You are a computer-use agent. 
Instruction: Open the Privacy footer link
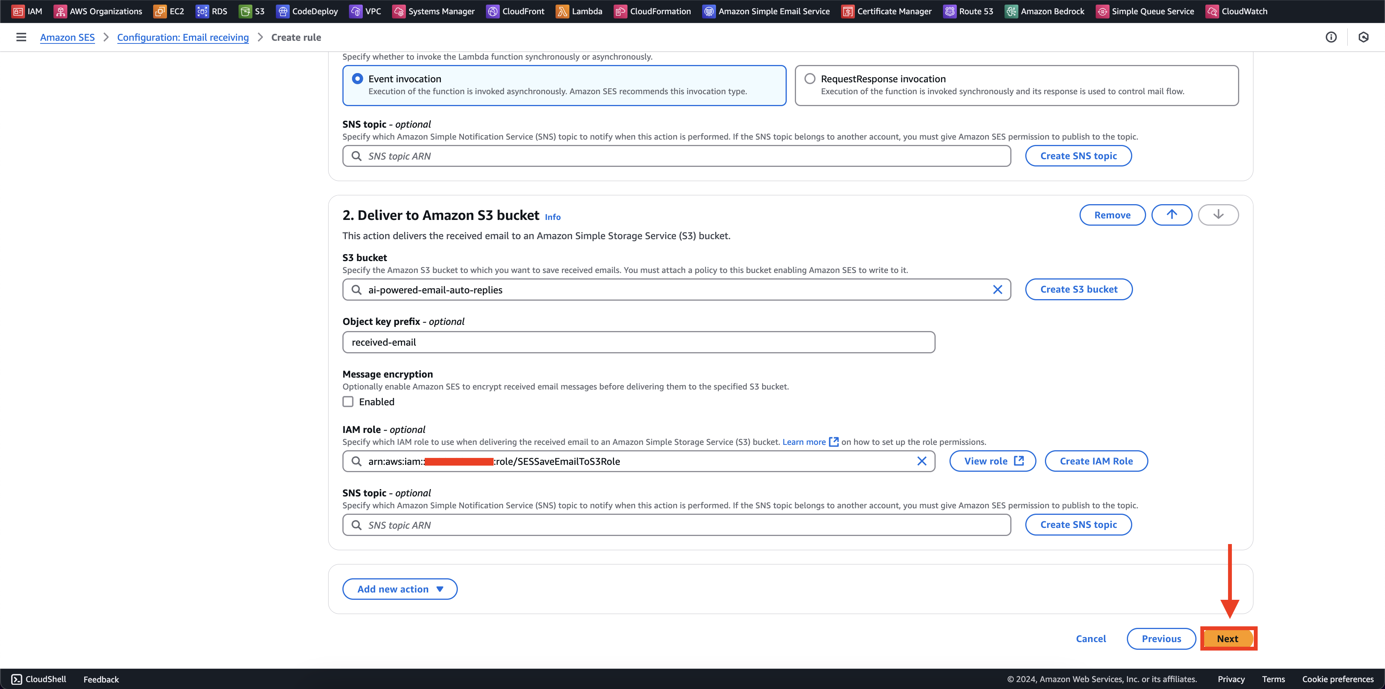pyautogui.click(x=1231, y=679)
